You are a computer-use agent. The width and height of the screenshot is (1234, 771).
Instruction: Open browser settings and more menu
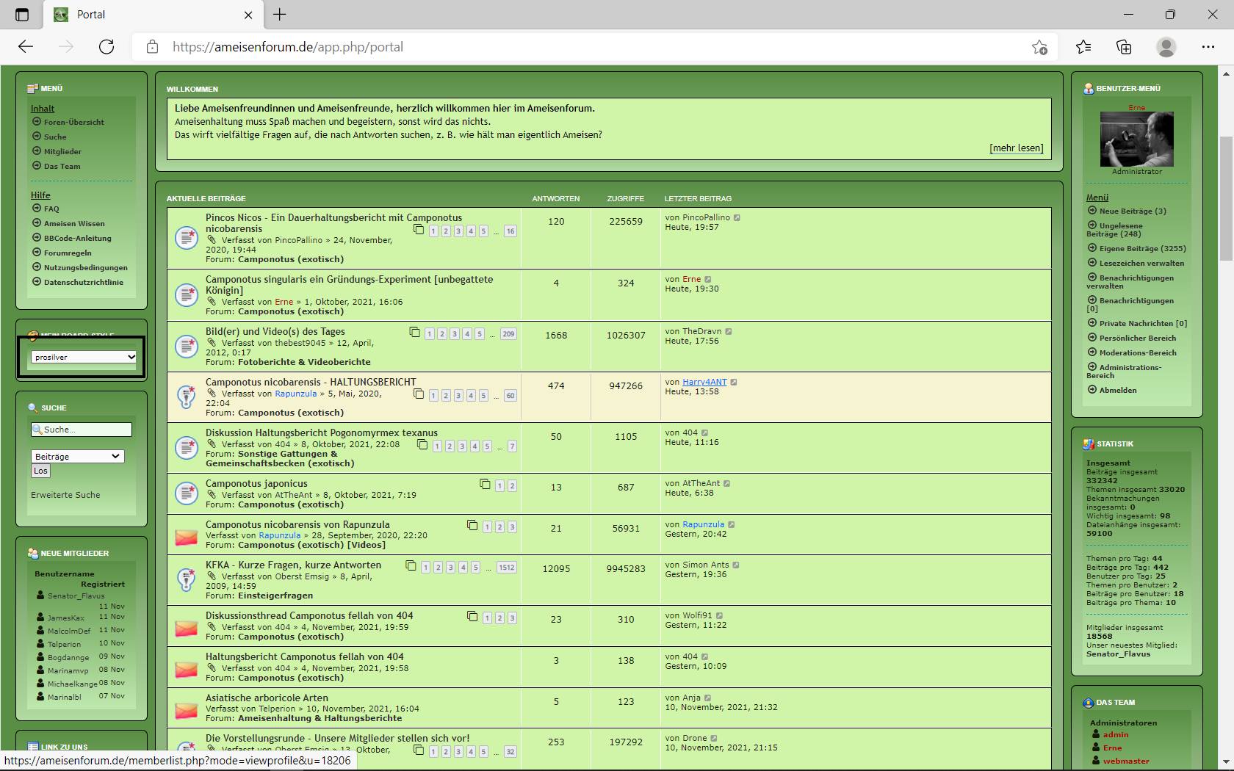click(1208, 47)
